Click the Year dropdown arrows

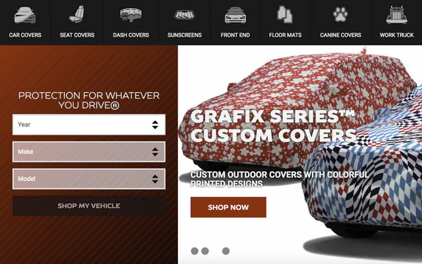pos(155,125)
